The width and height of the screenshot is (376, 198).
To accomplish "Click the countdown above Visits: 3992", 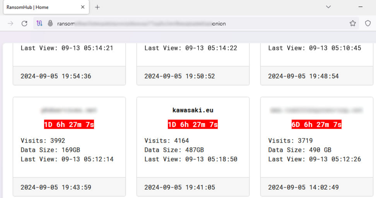I will pos(69,124).
